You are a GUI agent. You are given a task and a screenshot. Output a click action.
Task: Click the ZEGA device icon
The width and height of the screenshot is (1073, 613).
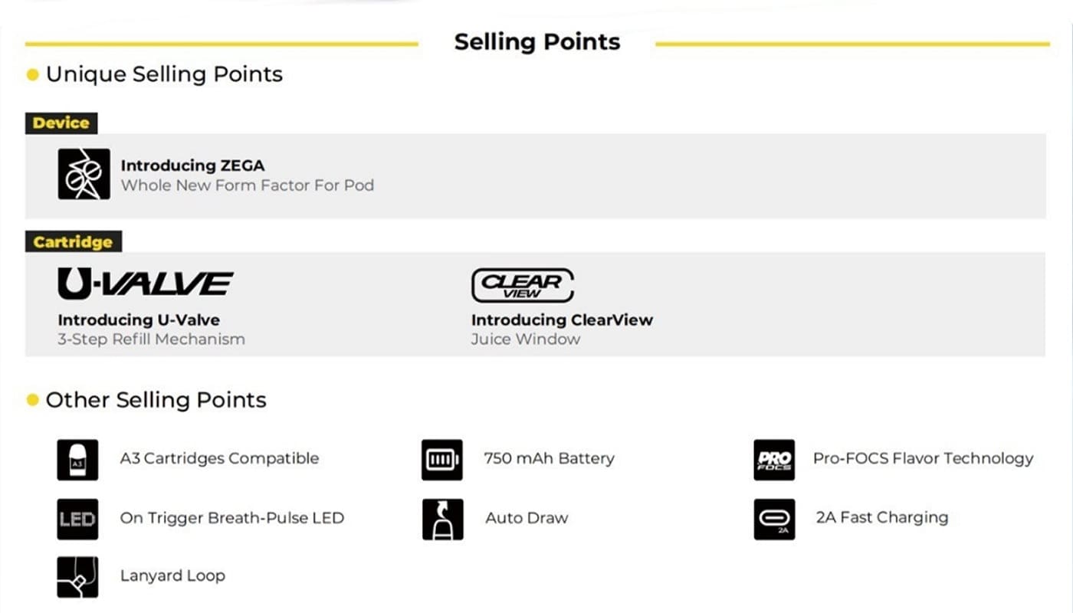click(x=84, y=175)
